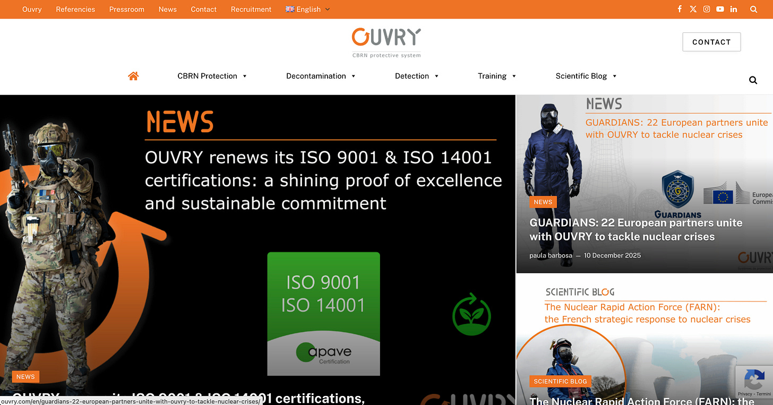Viewport: 773px width, 405px height.
Task: Expand the Scientific Blog menu arrow
Action: pyautogui.click(x=615, y=76)
